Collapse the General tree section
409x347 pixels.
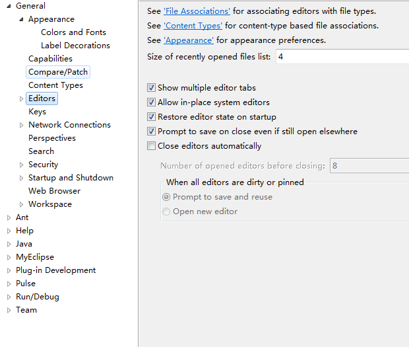click(x=9, y=6)
